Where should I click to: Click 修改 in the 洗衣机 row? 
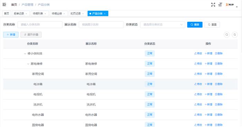tap(198, 105)
